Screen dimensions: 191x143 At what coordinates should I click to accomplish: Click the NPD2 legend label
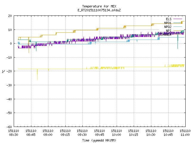[168, 27]
